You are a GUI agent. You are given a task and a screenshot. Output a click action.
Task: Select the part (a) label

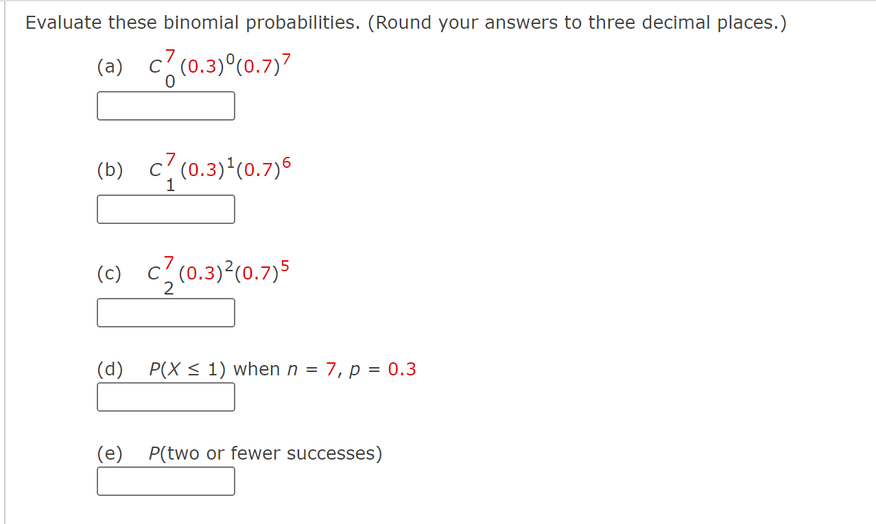(x=110, y=66)
